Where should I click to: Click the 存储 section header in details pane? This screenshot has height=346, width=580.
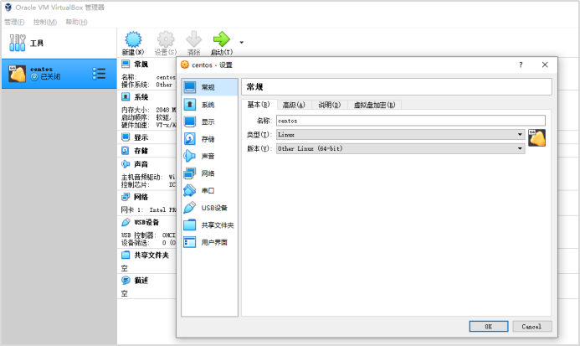point(141,151)
